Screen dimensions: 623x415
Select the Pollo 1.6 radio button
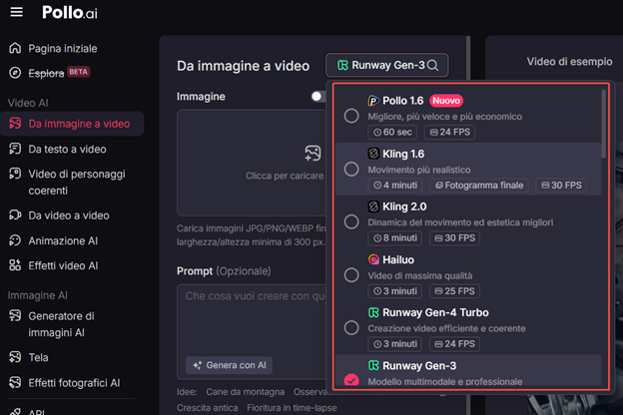point(351,116)
